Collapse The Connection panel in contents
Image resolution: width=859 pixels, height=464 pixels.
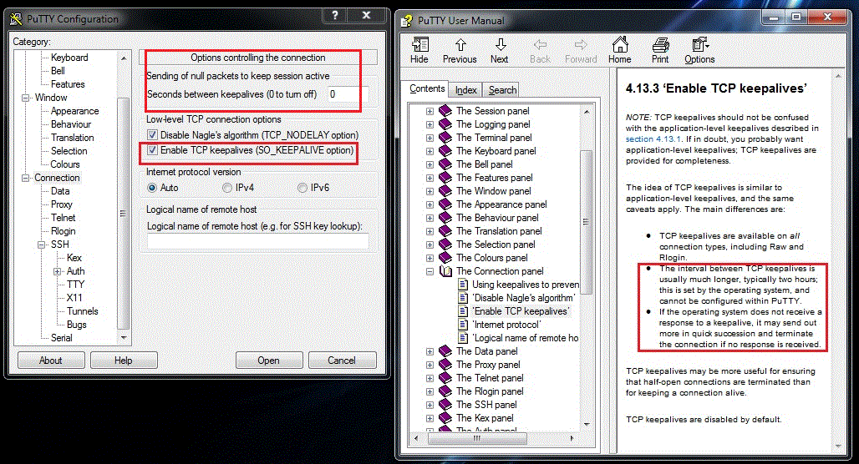[x=429, y=271]
